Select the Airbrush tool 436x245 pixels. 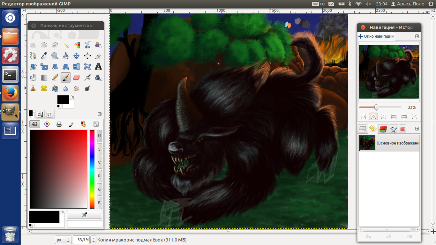pyautogui.click(x=87, y=78)
